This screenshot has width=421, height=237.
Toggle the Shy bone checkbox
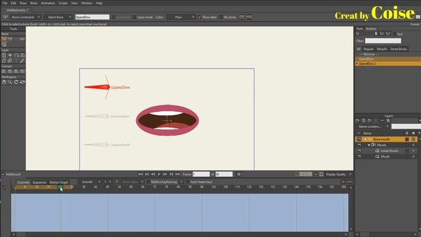221,17
